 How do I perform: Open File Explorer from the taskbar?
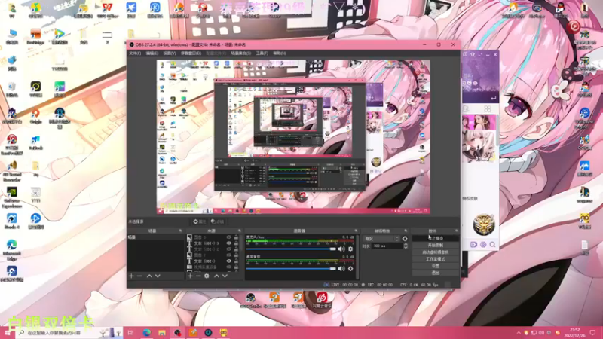(x=162, y=332)
